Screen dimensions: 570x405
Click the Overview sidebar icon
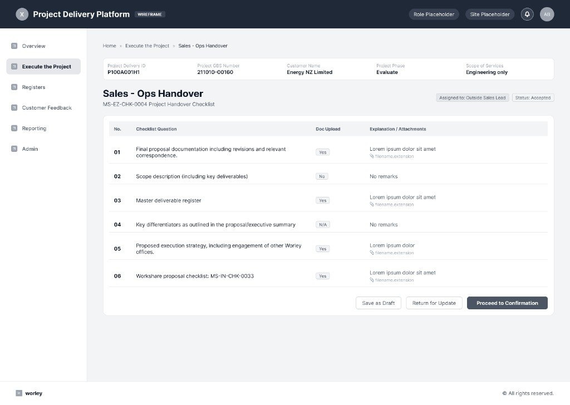[14, 46]
